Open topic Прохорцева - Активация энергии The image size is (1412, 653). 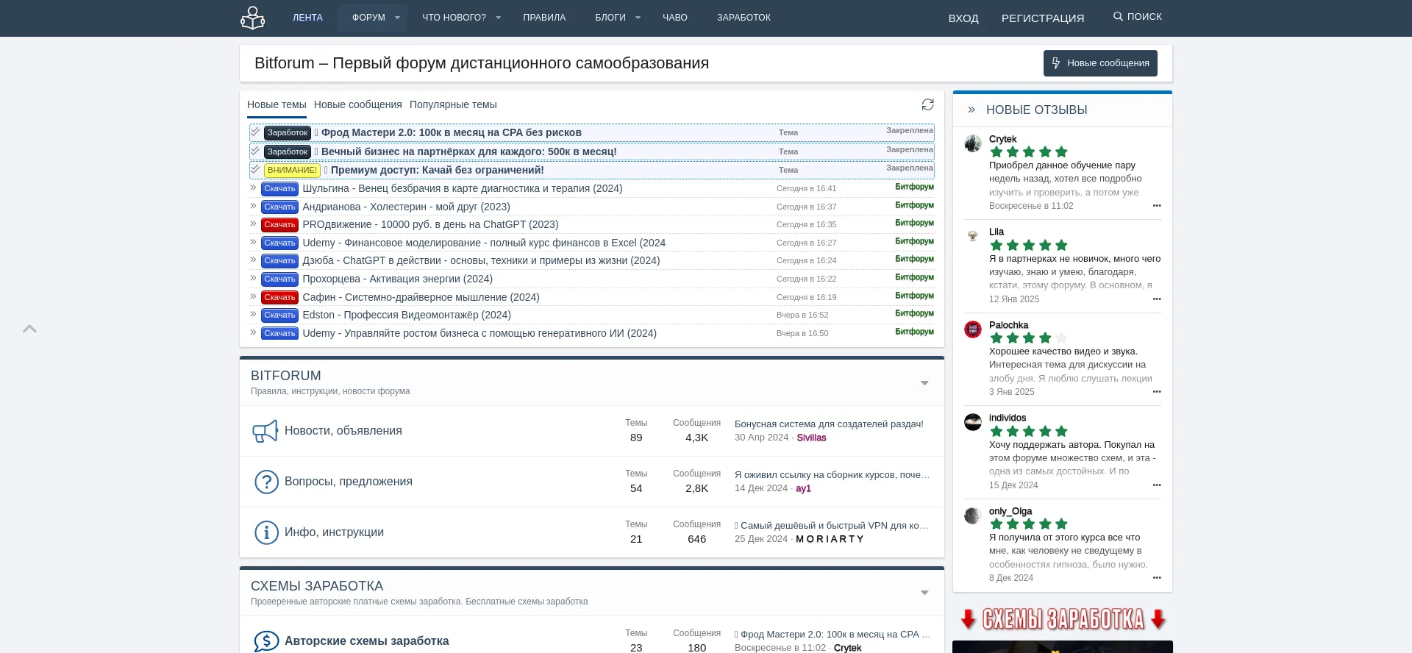[x=397, y=279]
